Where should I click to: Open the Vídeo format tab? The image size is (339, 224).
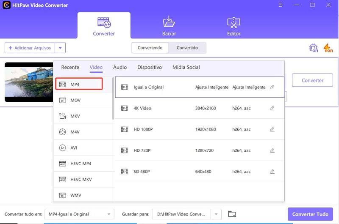tap(96, 67)
